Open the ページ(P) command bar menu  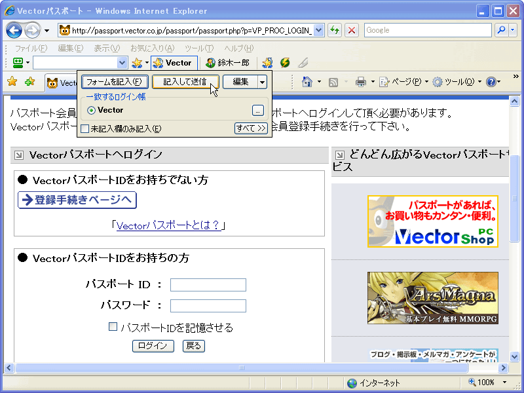click(404, 82)
